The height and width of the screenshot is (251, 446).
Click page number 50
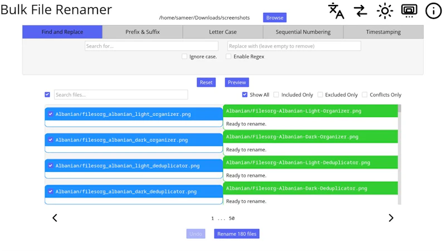[x=232, y=218]
